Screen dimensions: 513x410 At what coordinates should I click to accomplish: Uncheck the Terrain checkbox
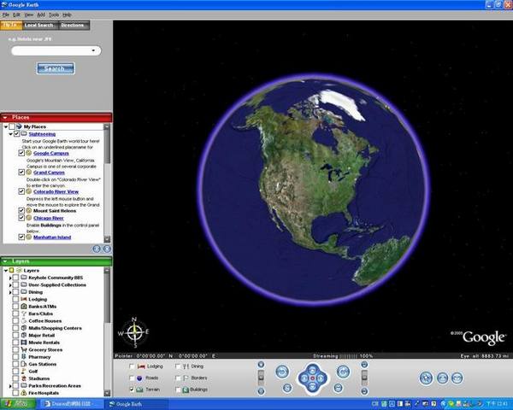coord(132,389)
